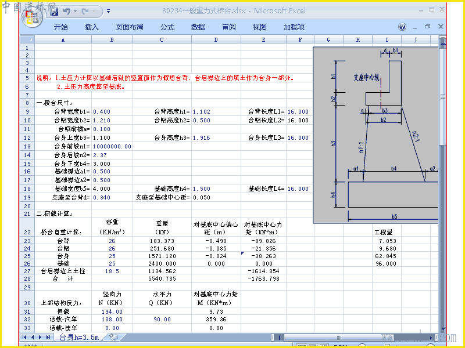Open the Excel Help question mark
The height and width of the screenshot is (348, 465).
(x=402, y=27)
